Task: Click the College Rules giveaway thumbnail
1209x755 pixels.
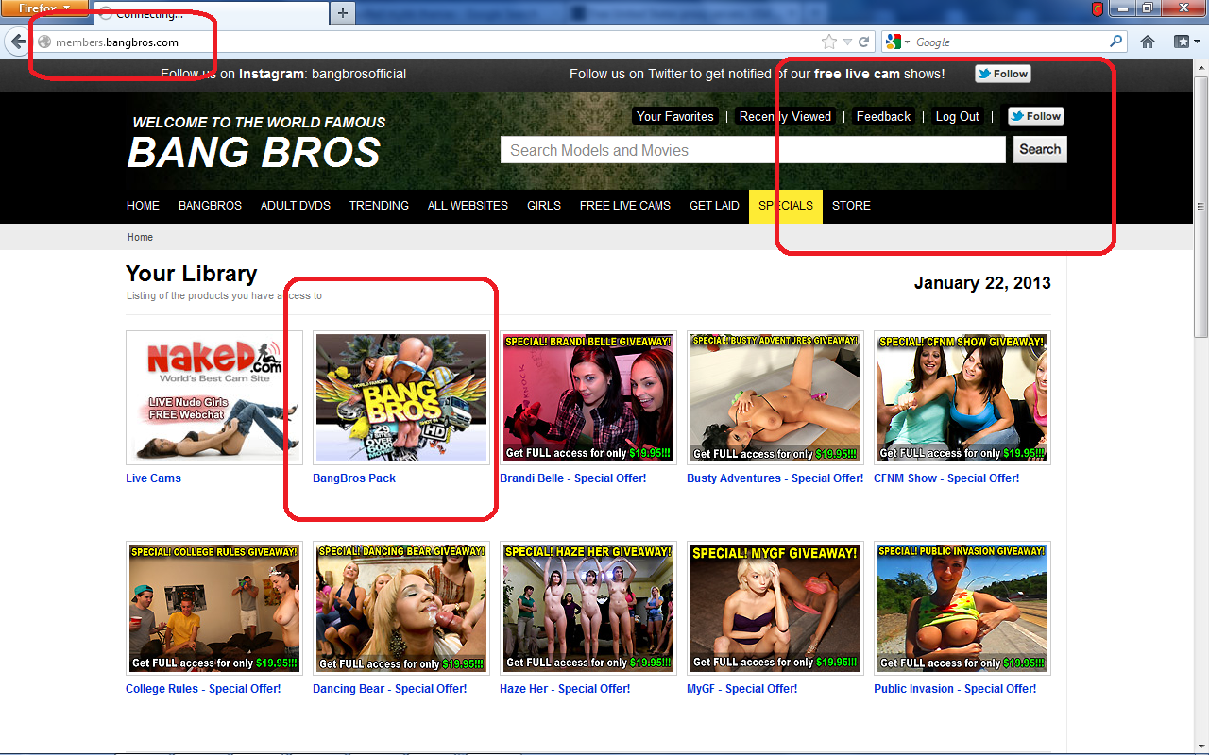Action: pos(214,608)
